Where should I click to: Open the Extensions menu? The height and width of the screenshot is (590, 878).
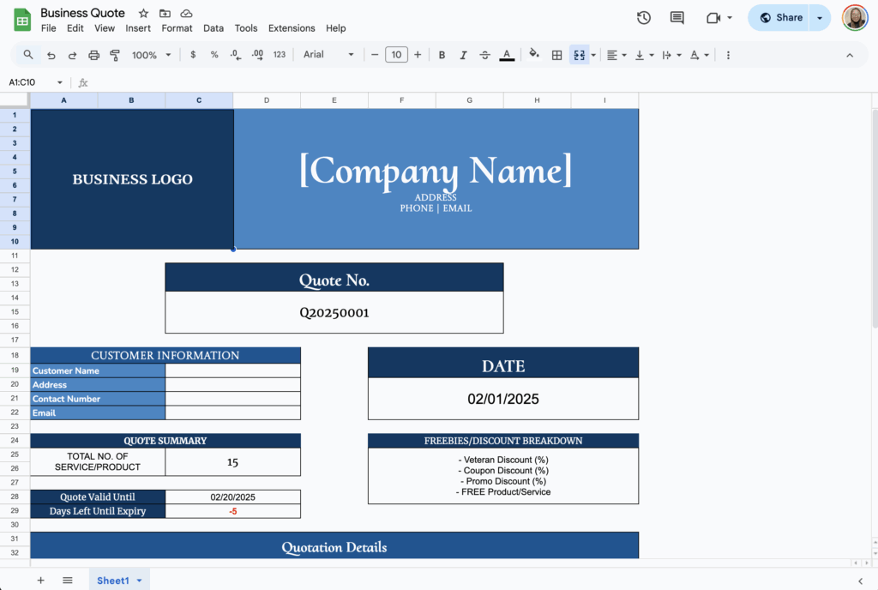click(x=292, y=27)
